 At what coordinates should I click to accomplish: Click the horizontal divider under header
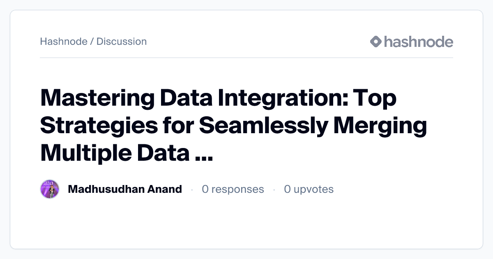click(x=246, y=58)
